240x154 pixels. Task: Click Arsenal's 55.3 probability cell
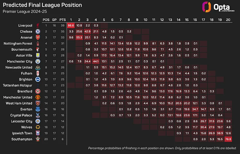pos(79,38)
